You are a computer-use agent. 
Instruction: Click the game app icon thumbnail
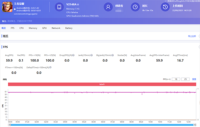tap(7, 7)
